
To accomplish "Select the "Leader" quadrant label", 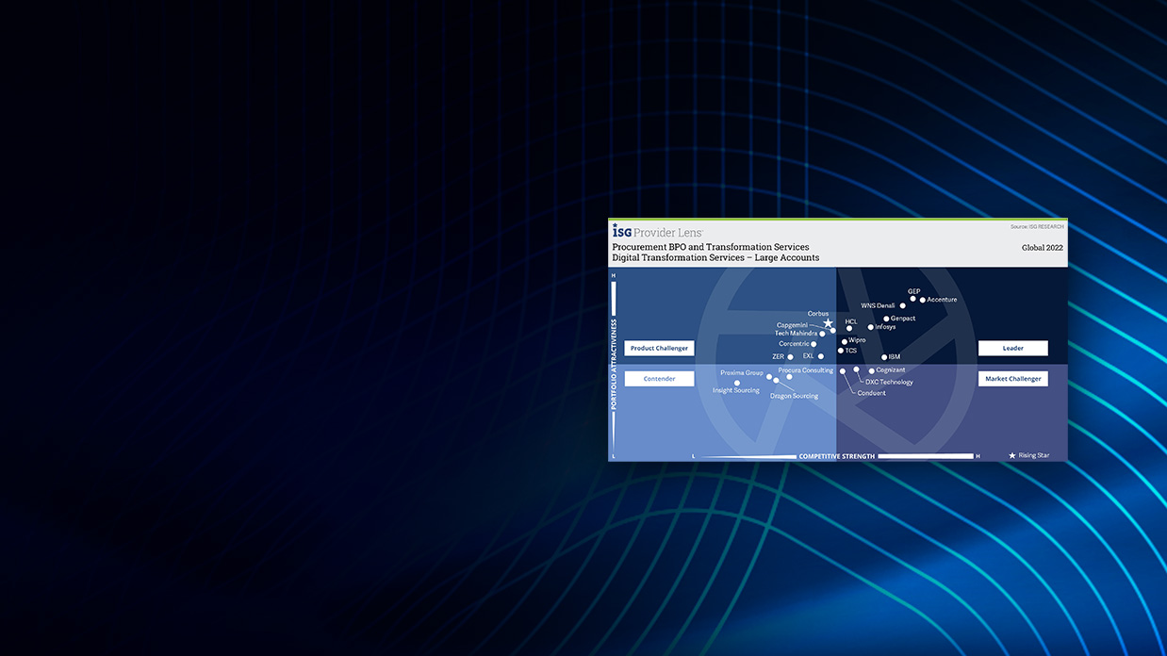I will pos(1012,349).
